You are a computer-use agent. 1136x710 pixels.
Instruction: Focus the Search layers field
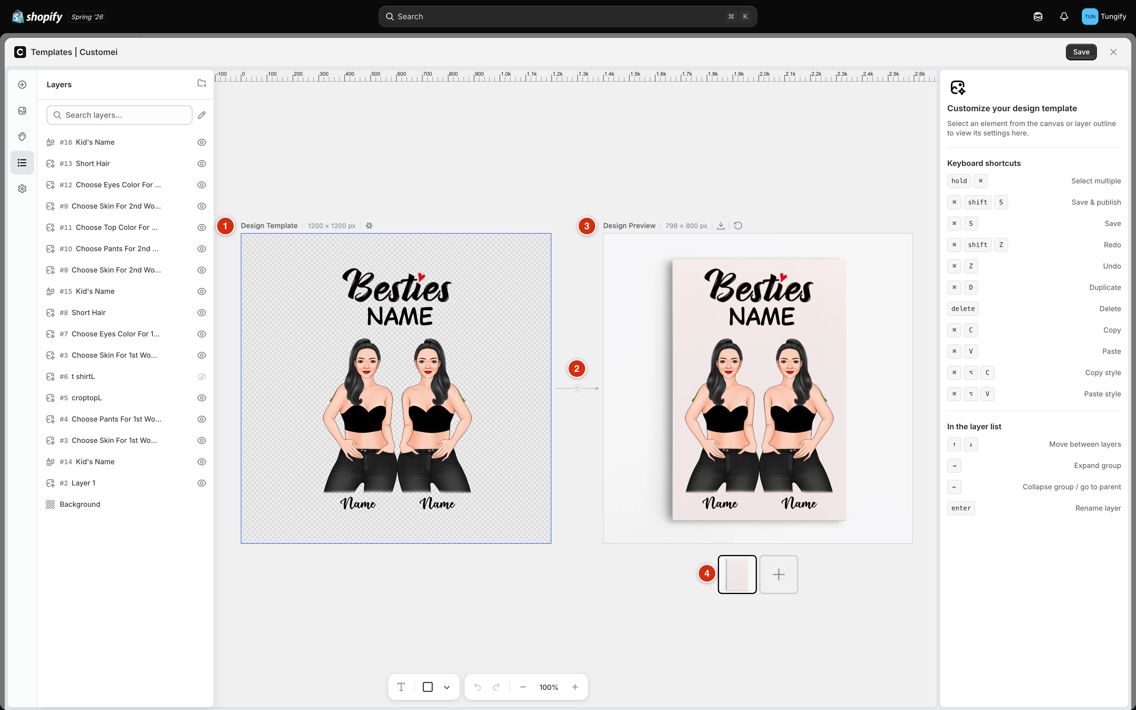click(119, 115)
